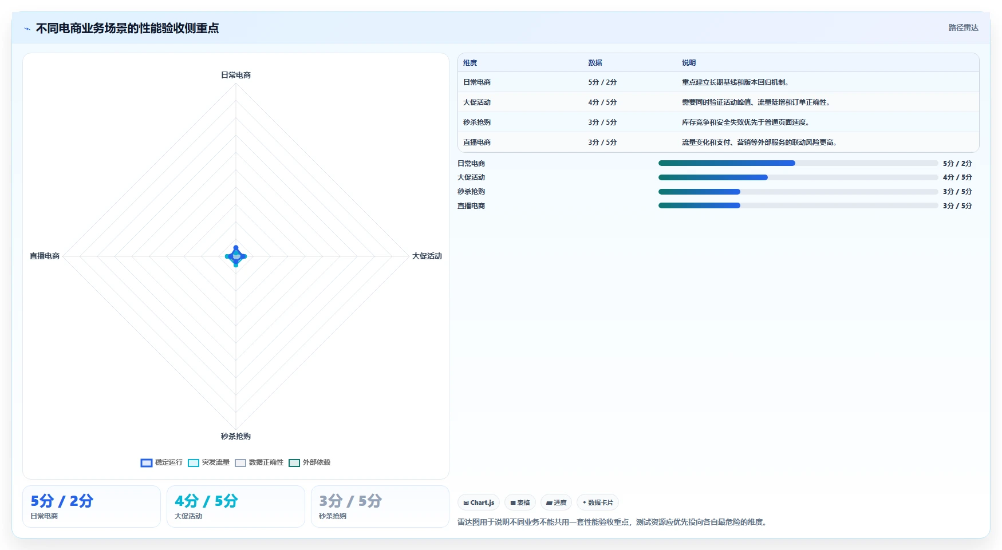
Task: Click the Chart.js tag chip
Action: tap(479, 502)
